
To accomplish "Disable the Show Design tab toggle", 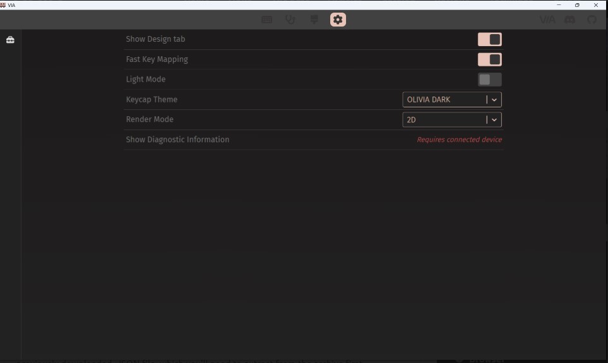I will pos(489,39).
